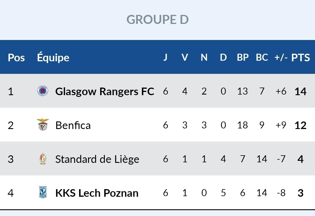Image resolution: width=315 pixels, height=216 pixels.
Task: Click the Pos column header
Action: coord(16,58)
